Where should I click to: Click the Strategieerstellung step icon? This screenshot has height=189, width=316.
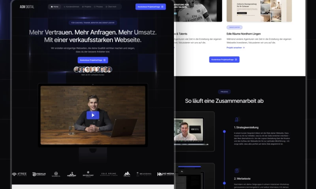237,119
